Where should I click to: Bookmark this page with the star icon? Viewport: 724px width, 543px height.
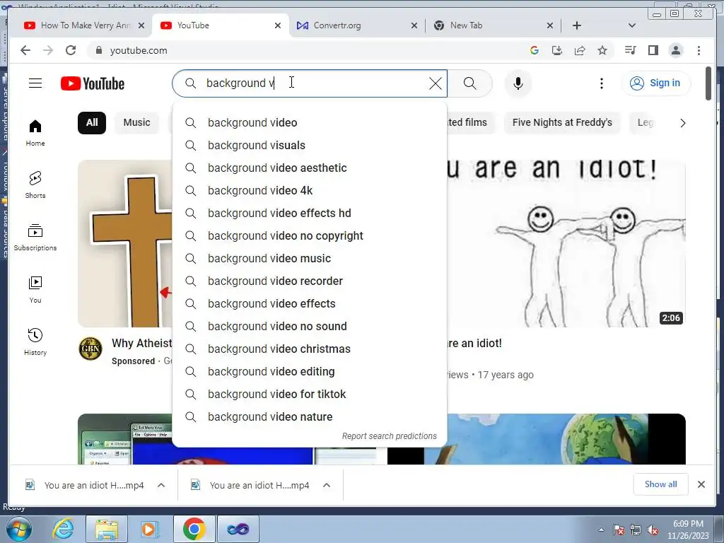tap(602, 50)
